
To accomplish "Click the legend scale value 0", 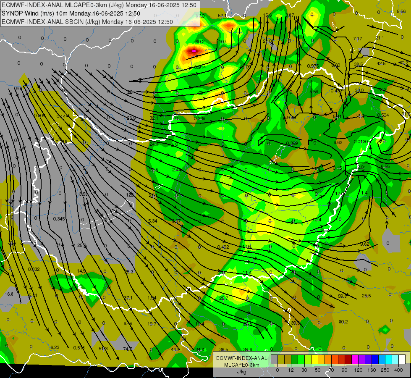I will point(277,370).
